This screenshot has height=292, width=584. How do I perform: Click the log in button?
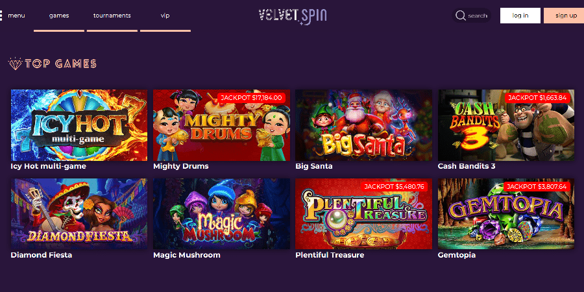click(520, 16)
